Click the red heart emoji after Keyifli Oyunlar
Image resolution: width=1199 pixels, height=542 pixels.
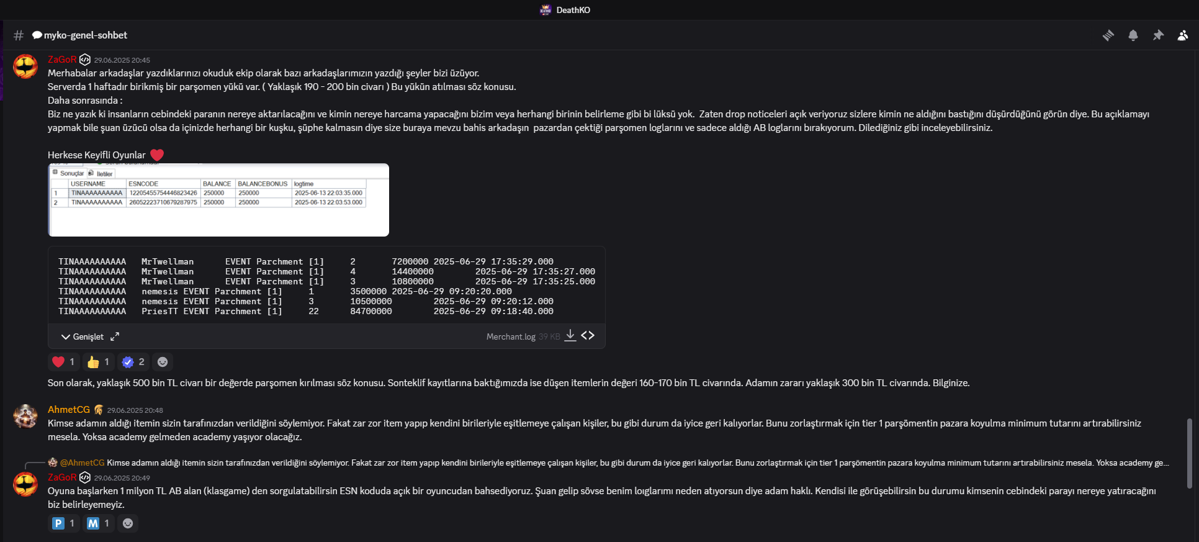(157, 155)
